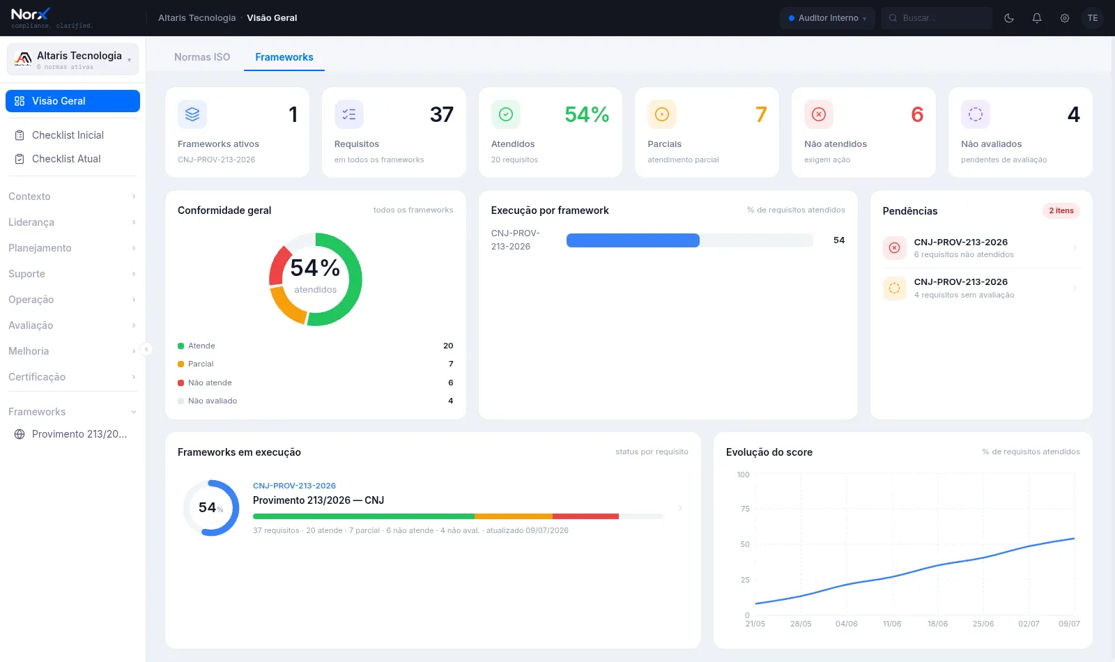Open the TE user avatar menu
The width and height of the screenshot is (1115, 662).
tap(1093, 18)
